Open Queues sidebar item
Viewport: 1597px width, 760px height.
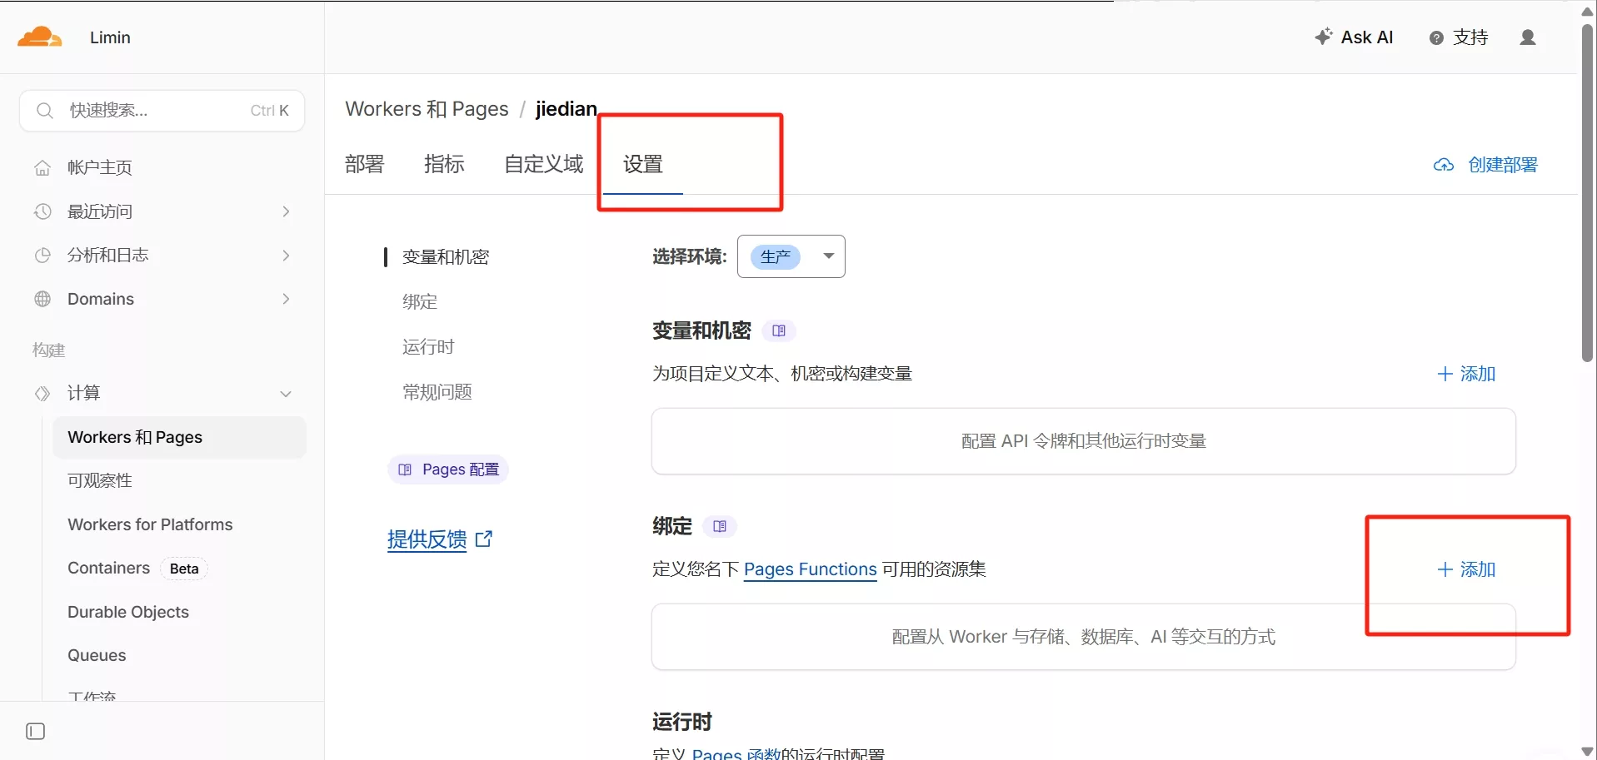point(97,655)
